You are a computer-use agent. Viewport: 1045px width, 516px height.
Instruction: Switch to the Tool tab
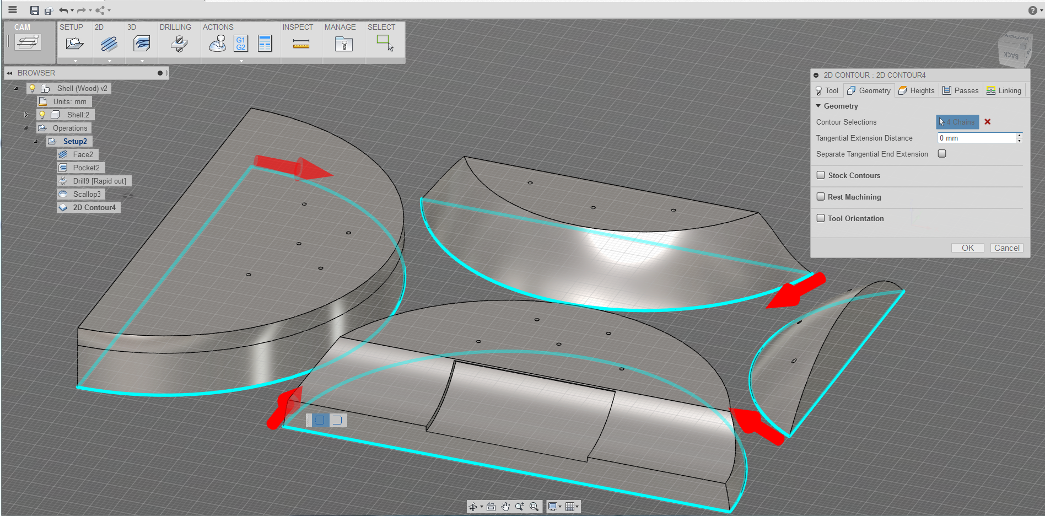point(827,90)
